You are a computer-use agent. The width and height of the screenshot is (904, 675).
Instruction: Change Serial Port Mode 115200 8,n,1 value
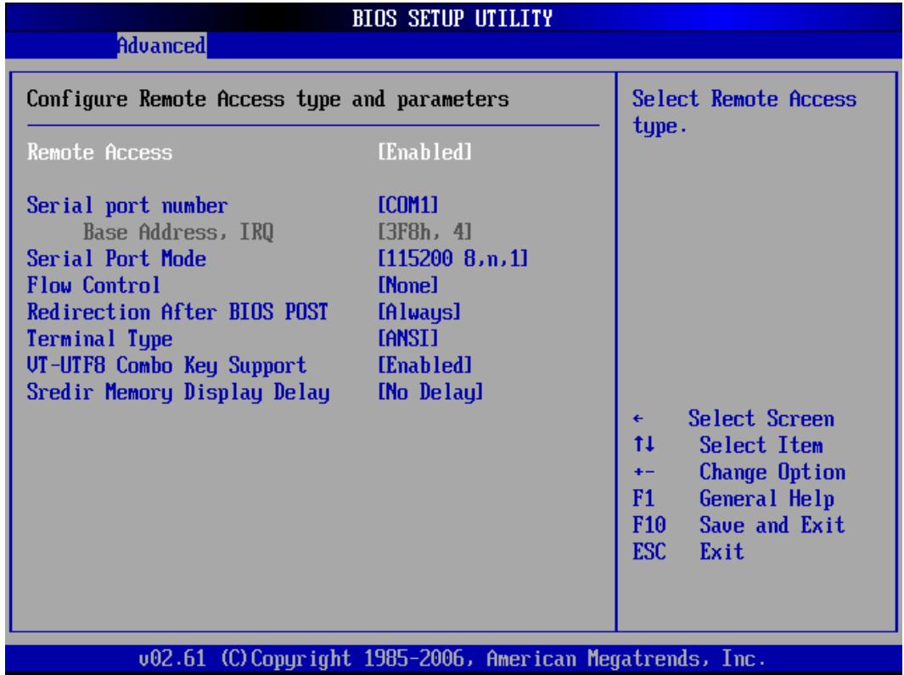click(452, 258)
